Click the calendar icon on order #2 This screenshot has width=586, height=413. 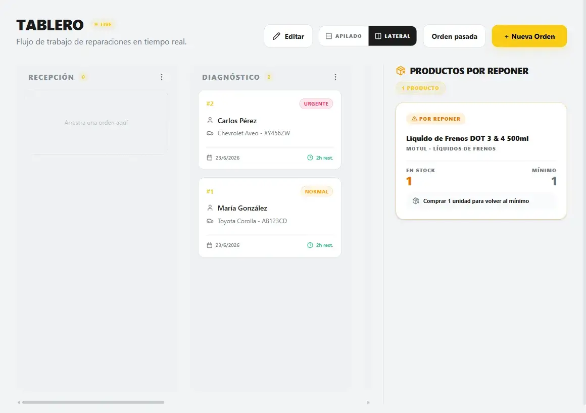210,158
